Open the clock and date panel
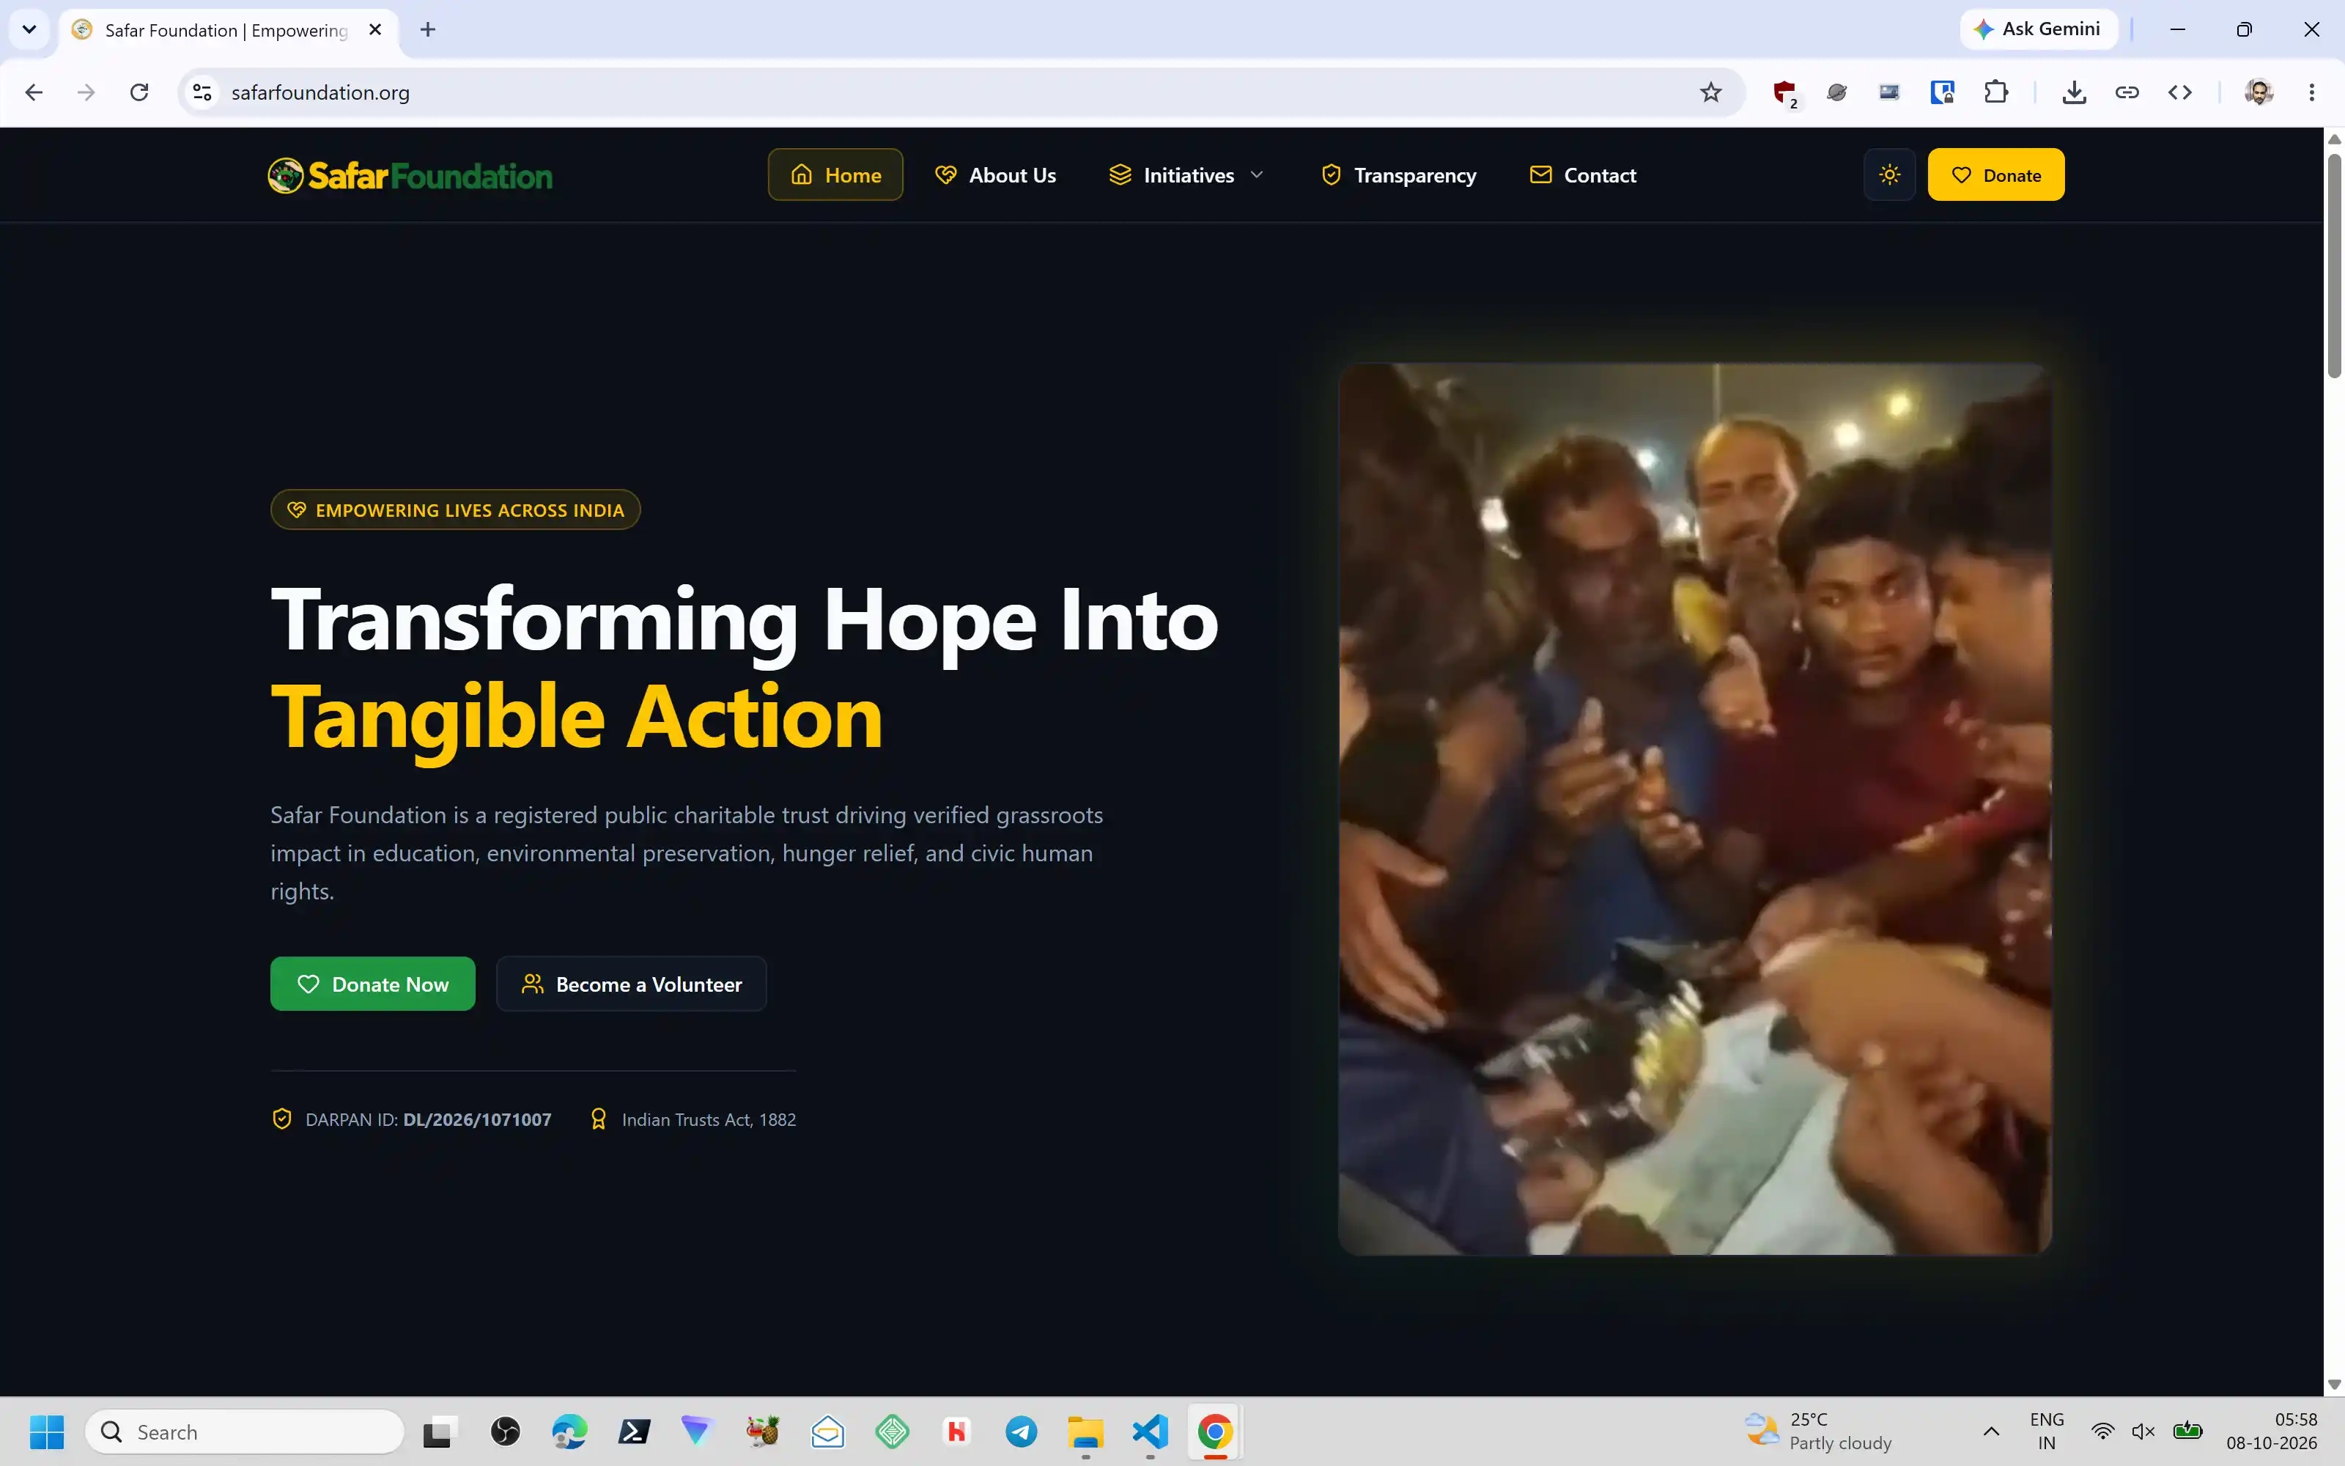The width and height of the screenshot is (2345, 1466). [2272, 1431]
